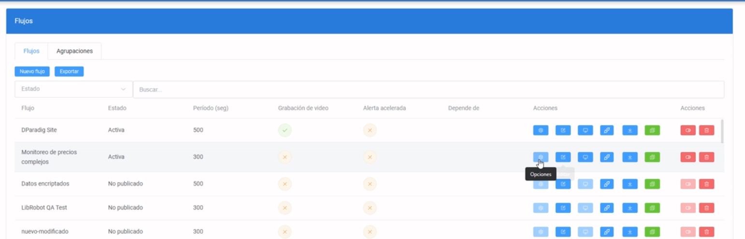Image resolution: width=745 pixels, height=239 pixels.
Task: Download Monitoreo de precios complejos flow
Action: (x=630, y=157)
